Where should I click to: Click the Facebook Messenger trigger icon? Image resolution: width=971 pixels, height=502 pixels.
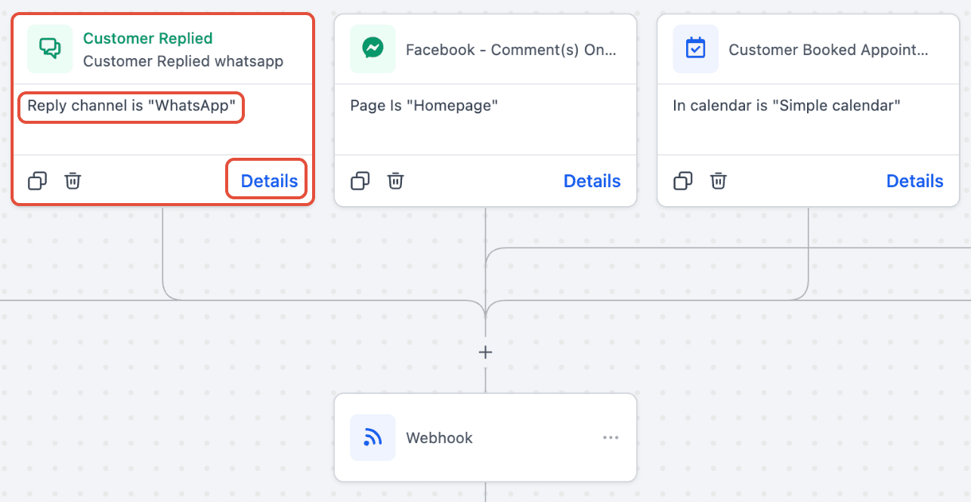(373, 49)
